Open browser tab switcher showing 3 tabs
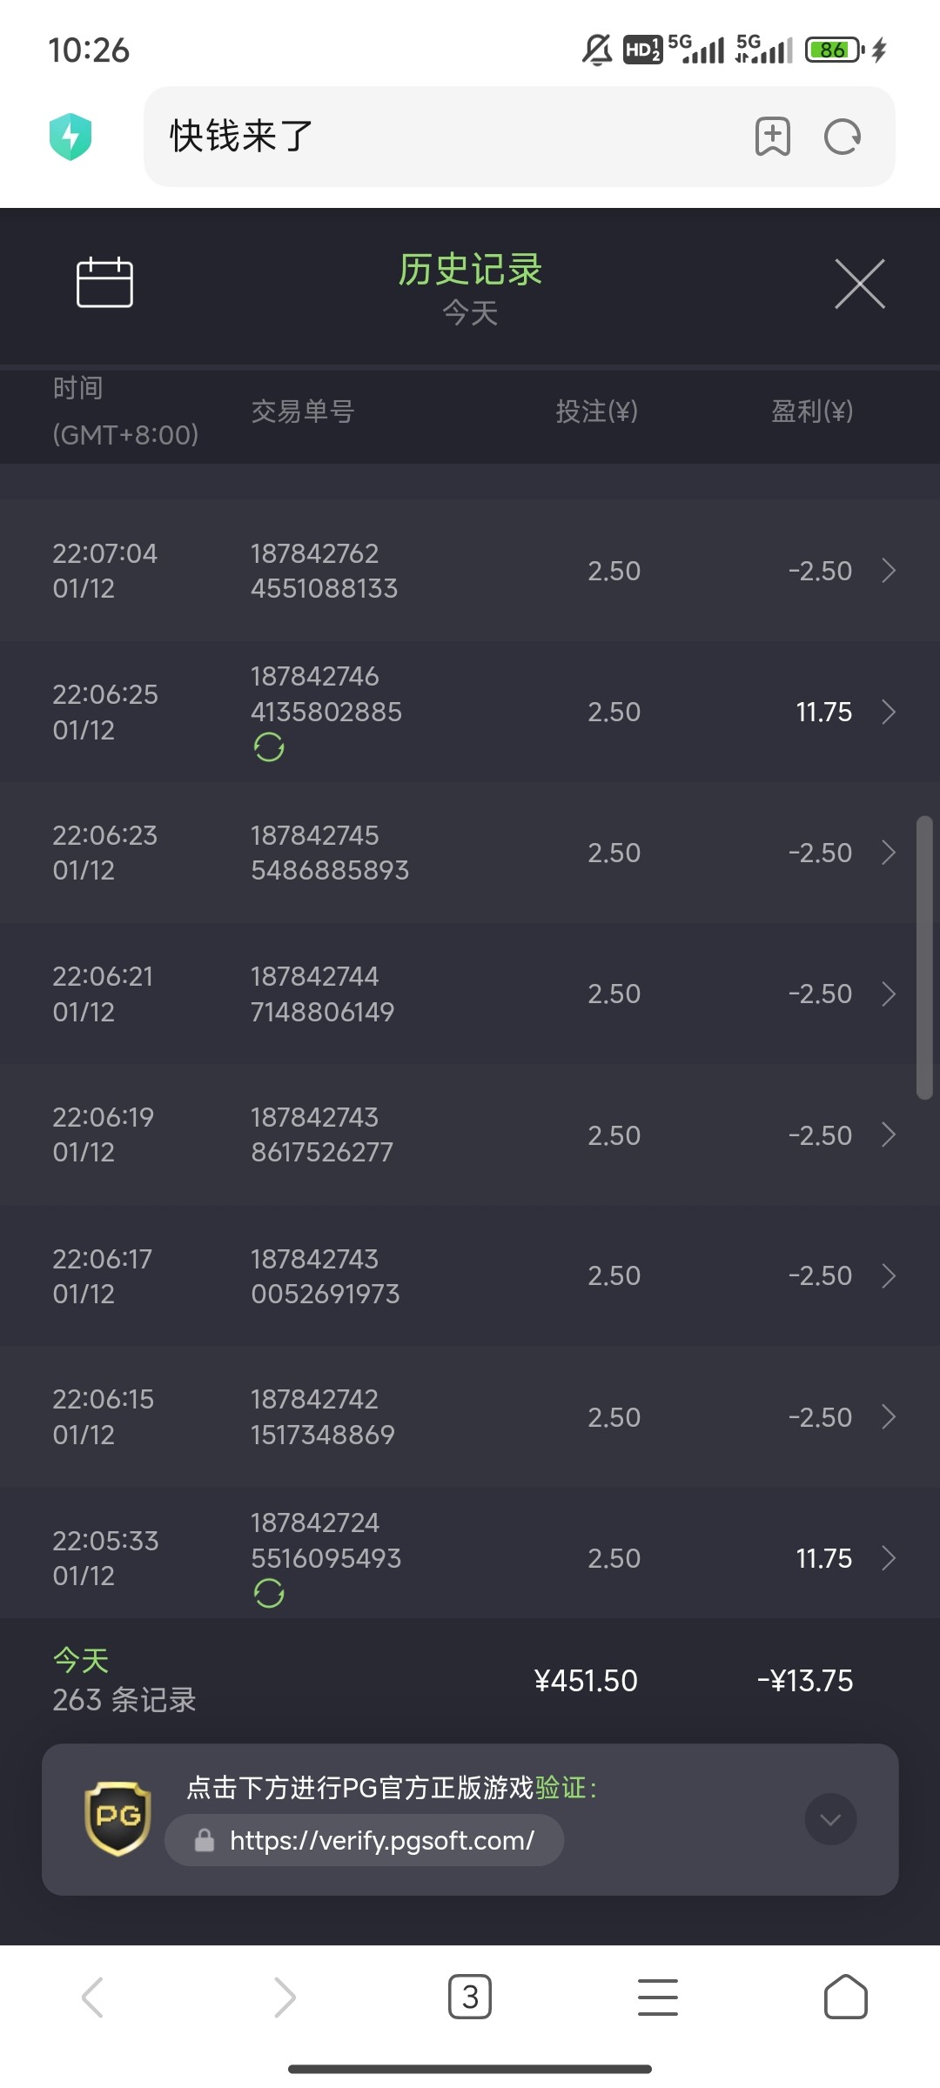Viewport: 940px width, 2088px height. click(x=470, y=1997)
